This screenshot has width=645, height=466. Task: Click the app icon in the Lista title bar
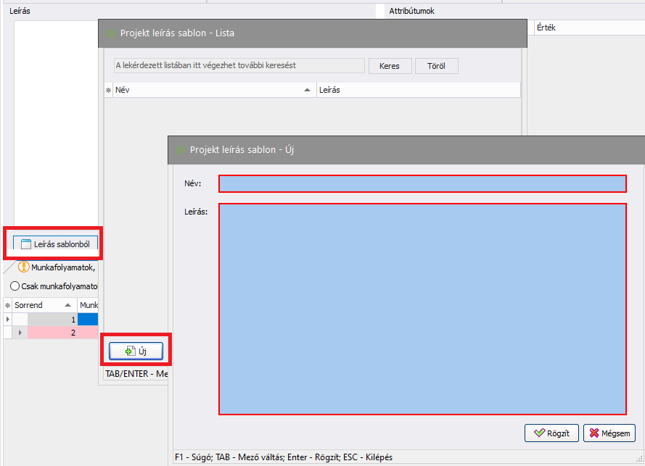pyautogui.click(x=111, y=33)
